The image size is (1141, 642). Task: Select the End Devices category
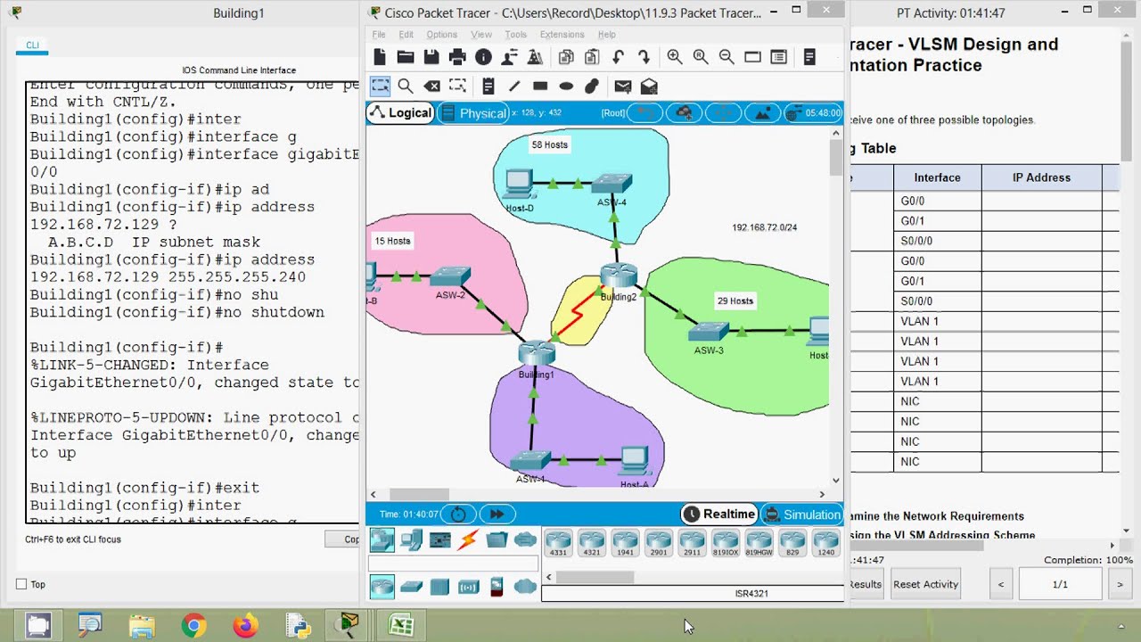pyautogui.click(x=411, y=539)
